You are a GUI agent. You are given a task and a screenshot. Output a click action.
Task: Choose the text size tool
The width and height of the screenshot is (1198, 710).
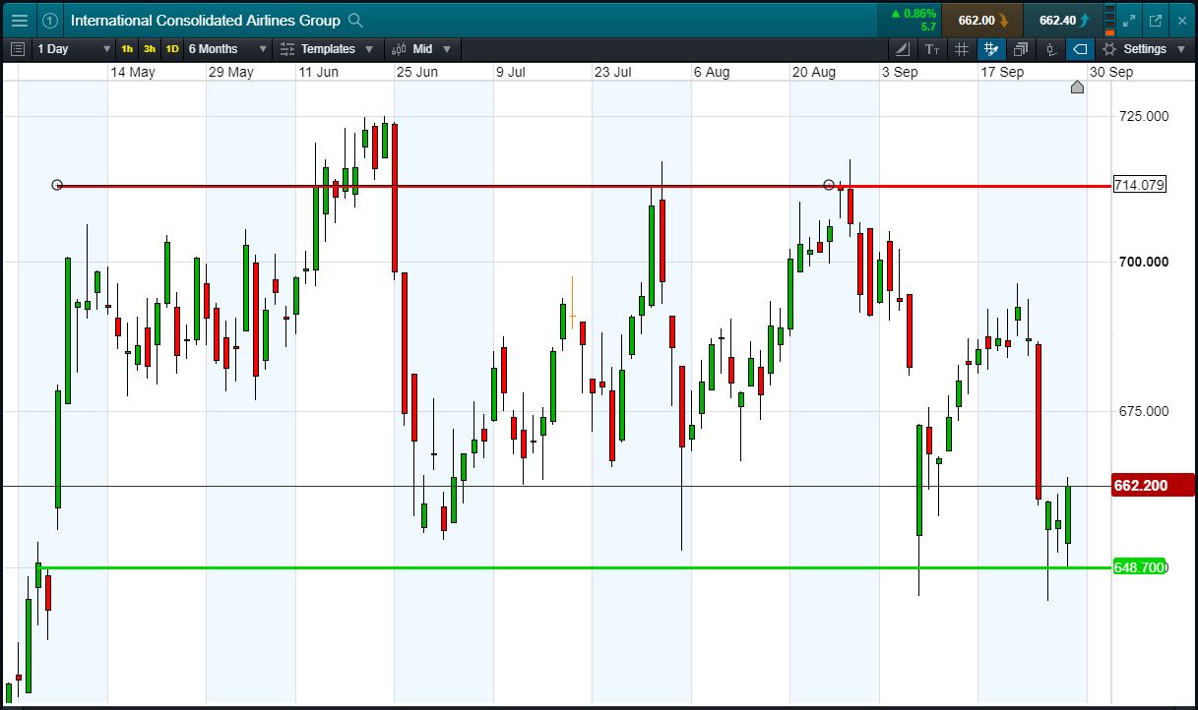click(x=932, y=48)
